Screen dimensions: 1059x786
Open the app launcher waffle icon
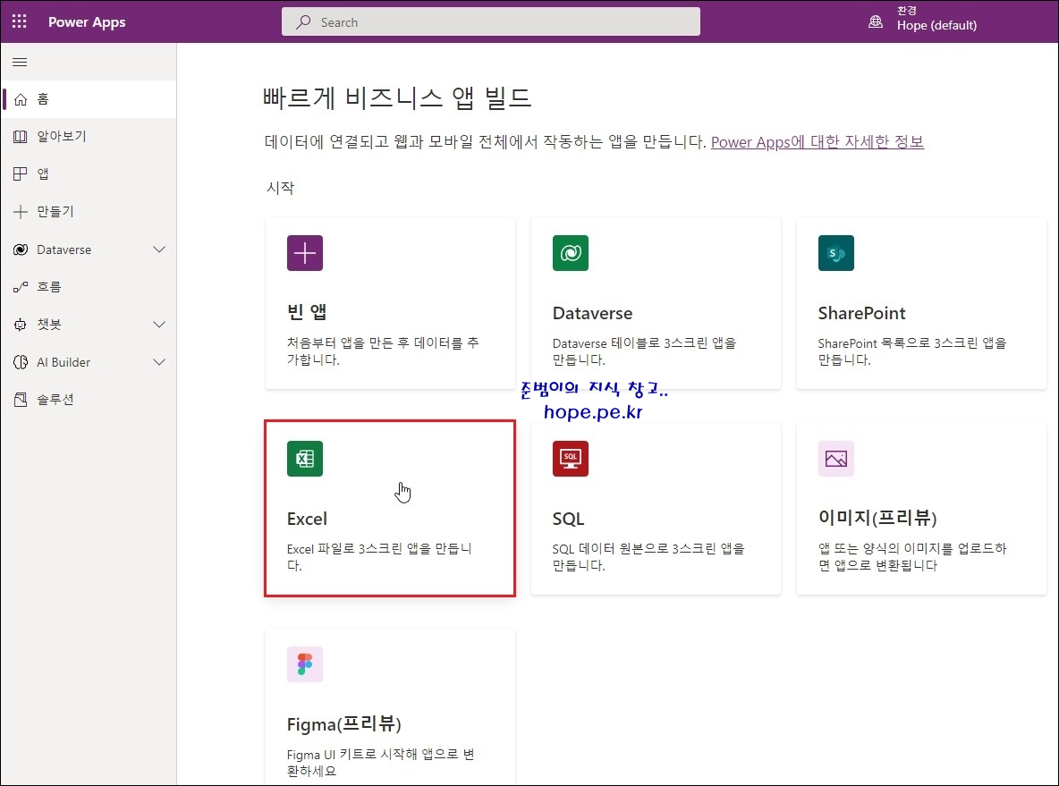pyautogui.click(x=20, y=21)
